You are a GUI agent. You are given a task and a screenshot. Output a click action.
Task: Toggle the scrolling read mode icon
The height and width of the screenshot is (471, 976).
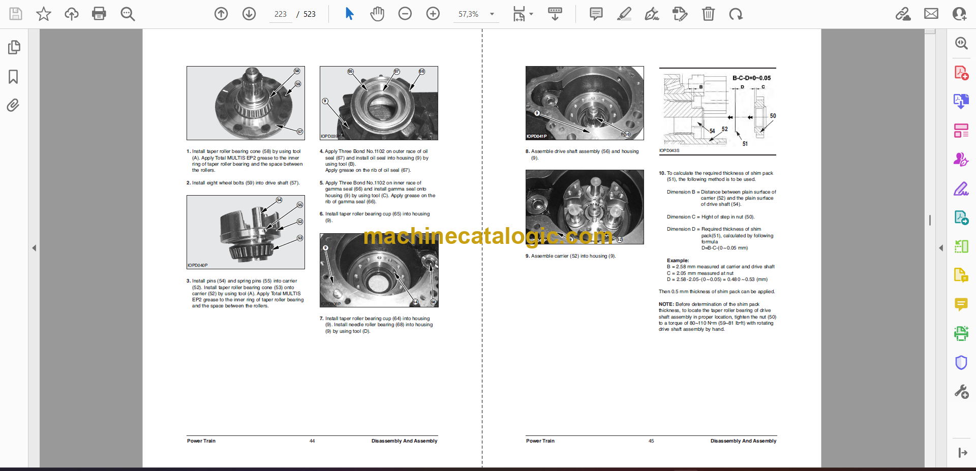[x=555, y=14]
